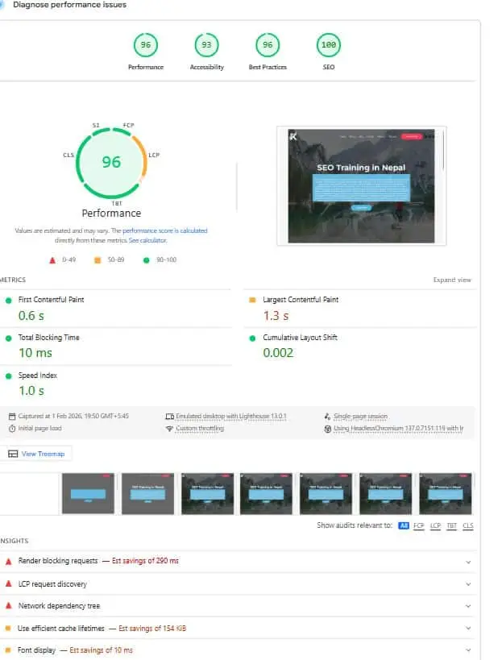The image size is (502, 660).
Task: Click the Captured at 1 Feb 2026 text
Action: [73, 417]
